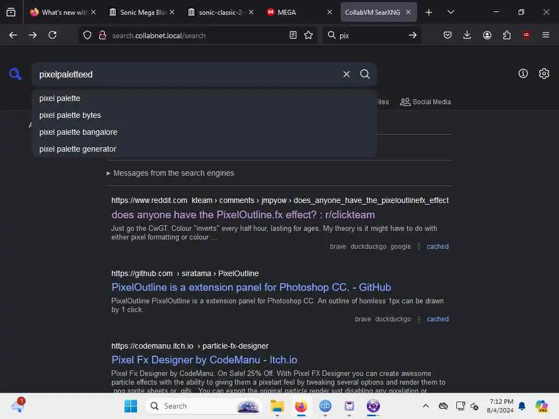Screen dimensions: 559x419
Task: Choose suggestion 'pixel palette bangalore'
Action: [x=204, y=132]
